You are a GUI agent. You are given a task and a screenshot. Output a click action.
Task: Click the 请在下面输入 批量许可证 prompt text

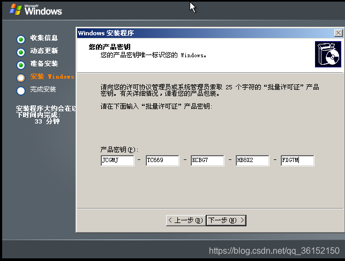pos(156,106)
